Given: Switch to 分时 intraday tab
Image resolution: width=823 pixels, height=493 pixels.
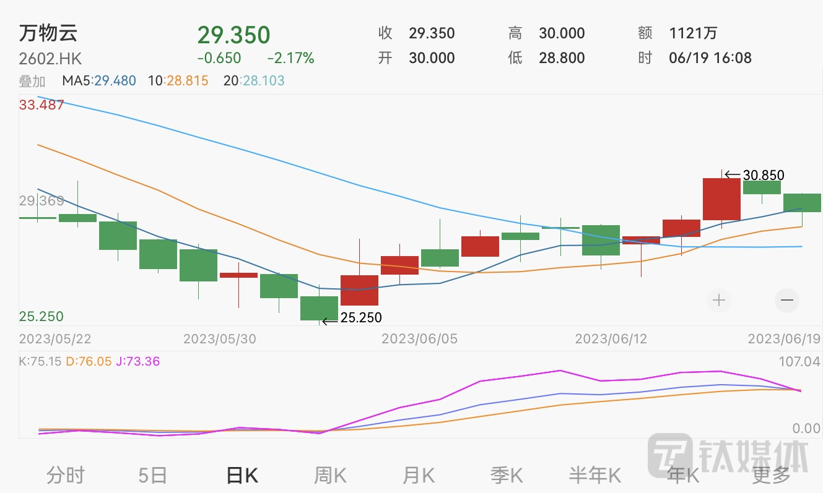Looking at the screenshot, I should pyautogui.click(x=66, y=475).
